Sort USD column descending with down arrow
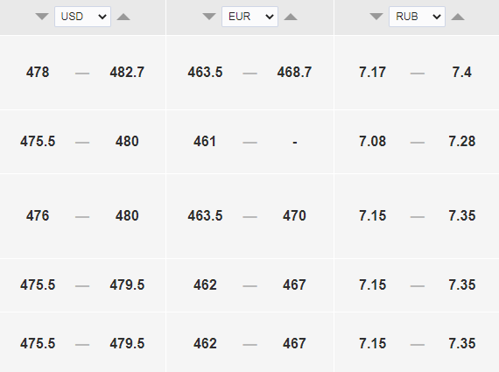Viewport: 499px width, 372px height. (42, 17)
